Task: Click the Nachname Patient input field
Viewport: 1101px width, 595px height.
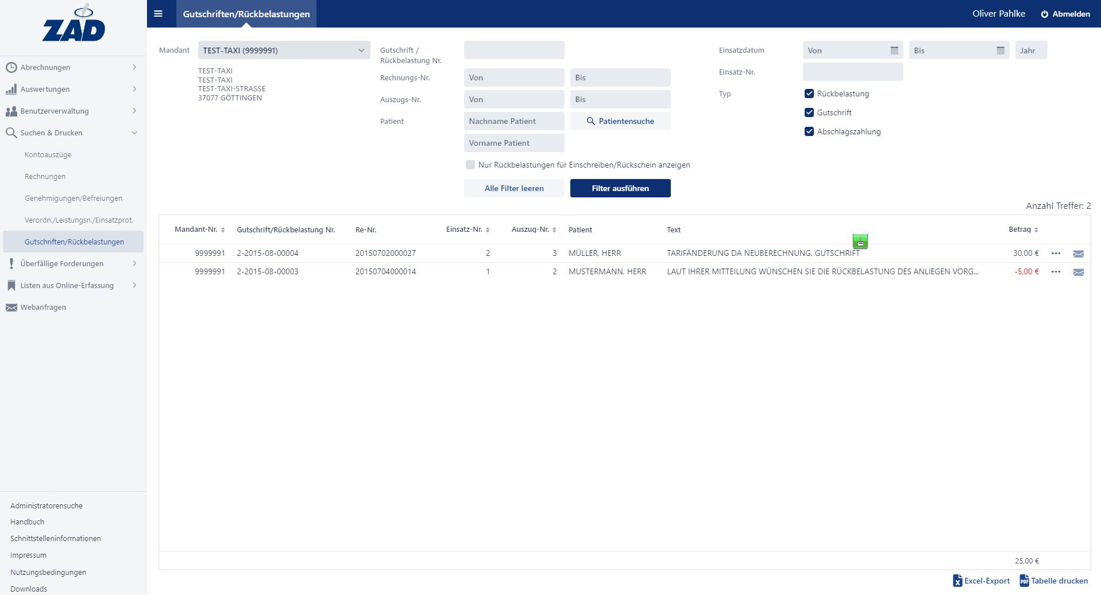Action: tap(513, 121)
